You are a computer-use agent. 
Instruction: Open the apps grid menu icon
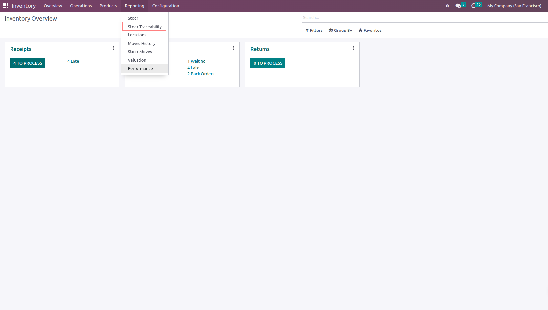pyautogui.click(x=6, y=6)
